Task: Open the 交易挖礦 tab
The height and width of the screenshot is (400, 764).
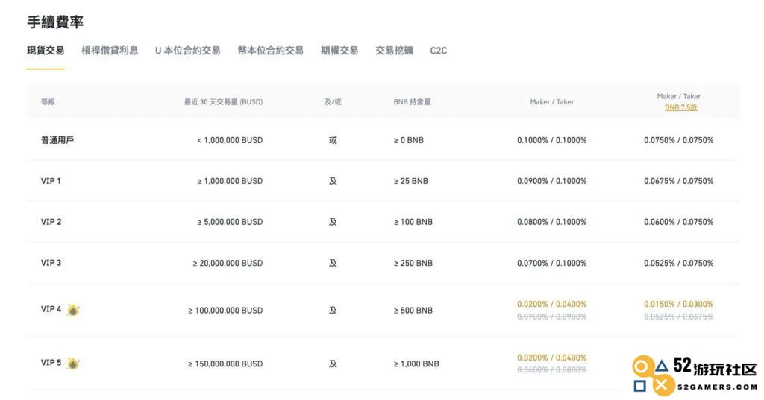Action: (394, 51)
